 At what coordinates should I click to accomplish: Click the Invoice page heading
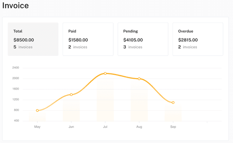click(15, 6)
